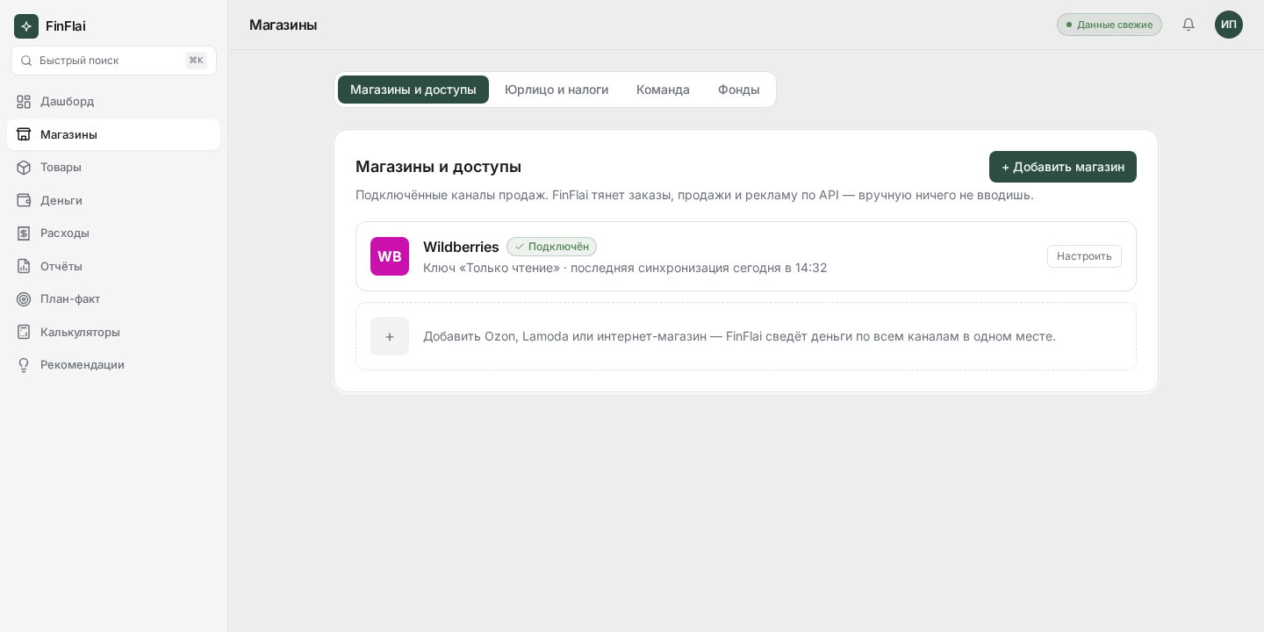Viewport: 1264px width, 632px height.
Task: Click the Отчёты document icon in sidebar
Action: pyautogui.click(x=24, y=266)
